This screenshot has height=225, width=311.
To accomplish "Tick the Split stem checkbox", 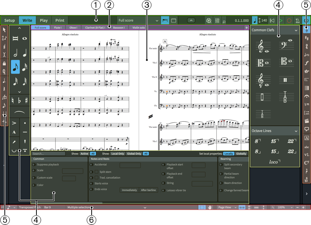I will tap(97, 172).
